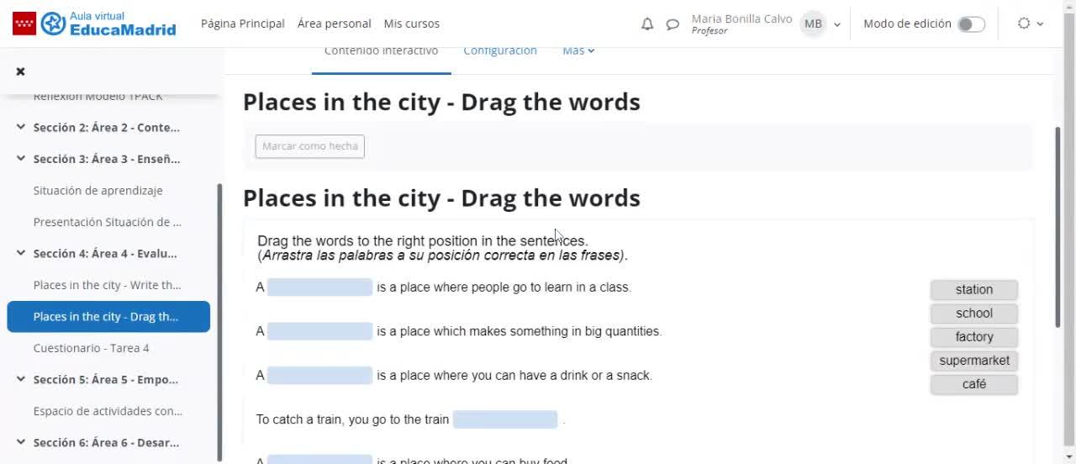Open the user menu dropdown arrow
Screen dimensions: 1076x464
tap(837, 24)
